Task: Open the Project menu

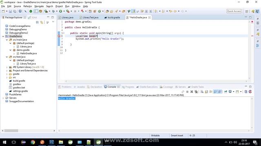Action: (x=59, y=6)
